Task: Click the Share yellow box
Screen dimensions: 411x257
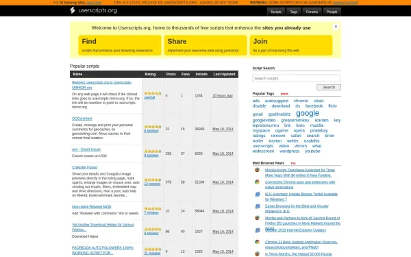Action: click(x=206, y=45)
